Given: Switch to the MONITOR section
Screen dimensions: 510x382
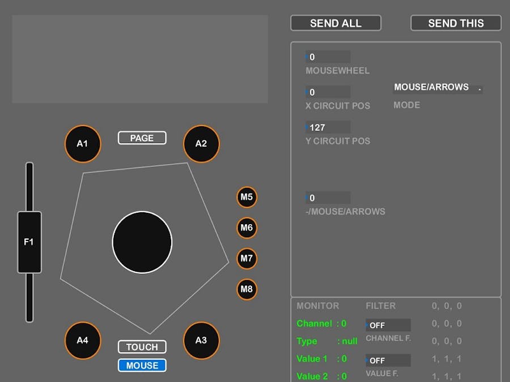Looking at the screenshot, I should pyautogui.click(x=317, y=306).
